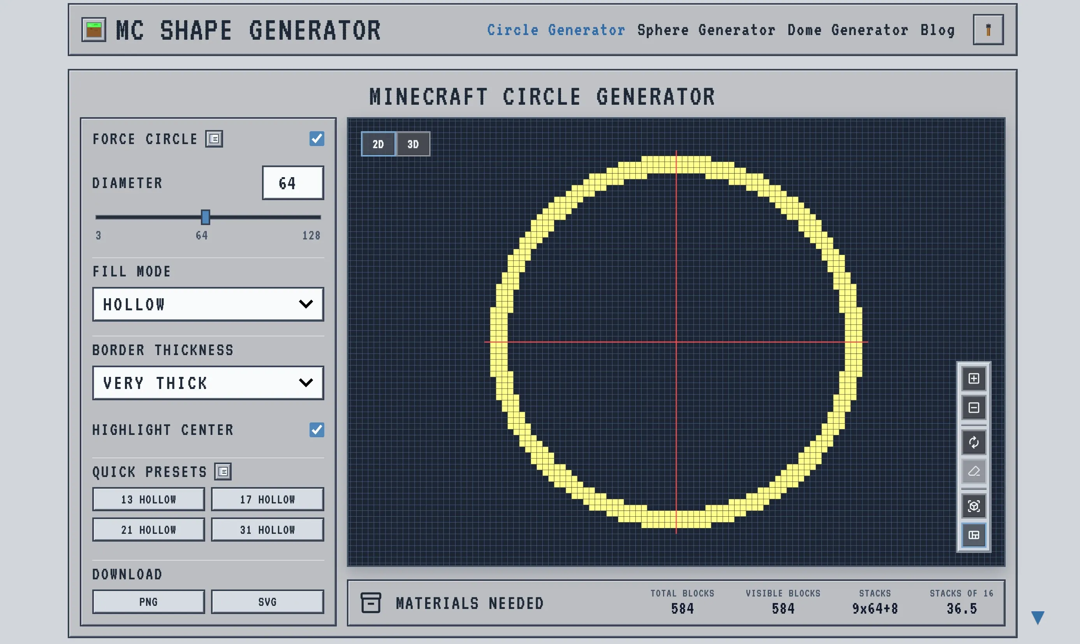Click the Materials Needed chest icon
The height and width of the screenshot is (644, 1080).
click(371, 603)
